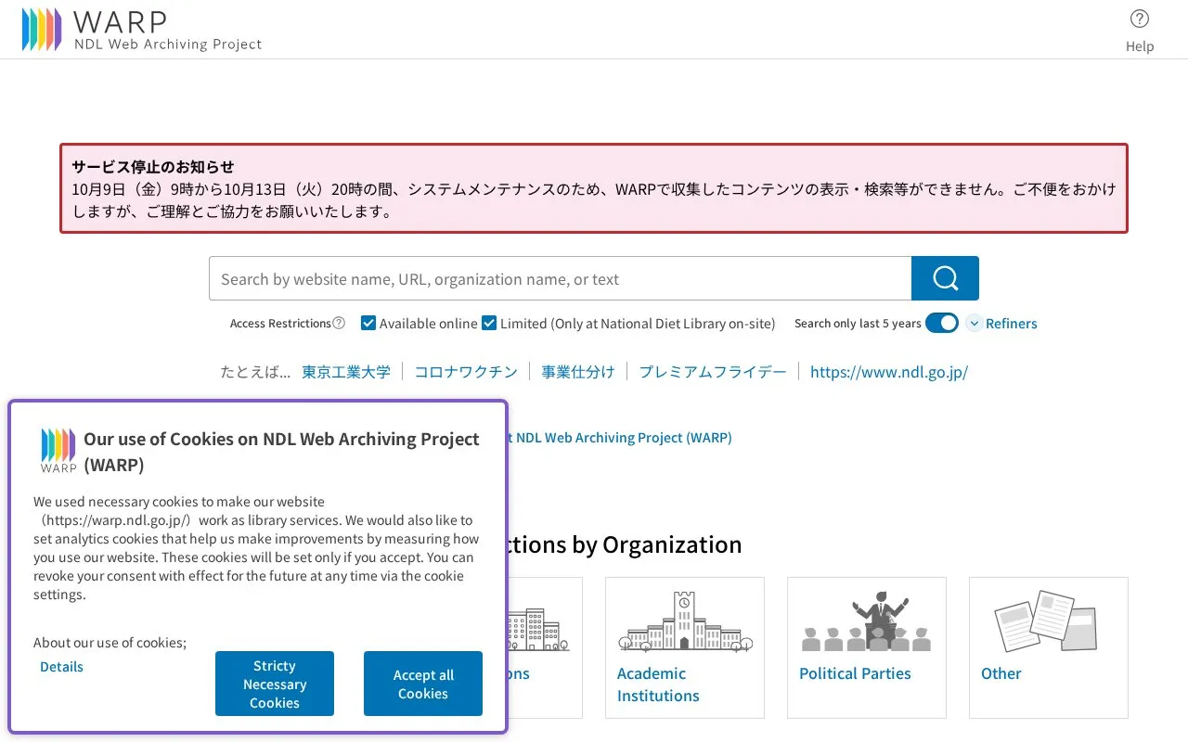Click the Access Restrictions label
The image size is (1188, 742).
[280, 323]
